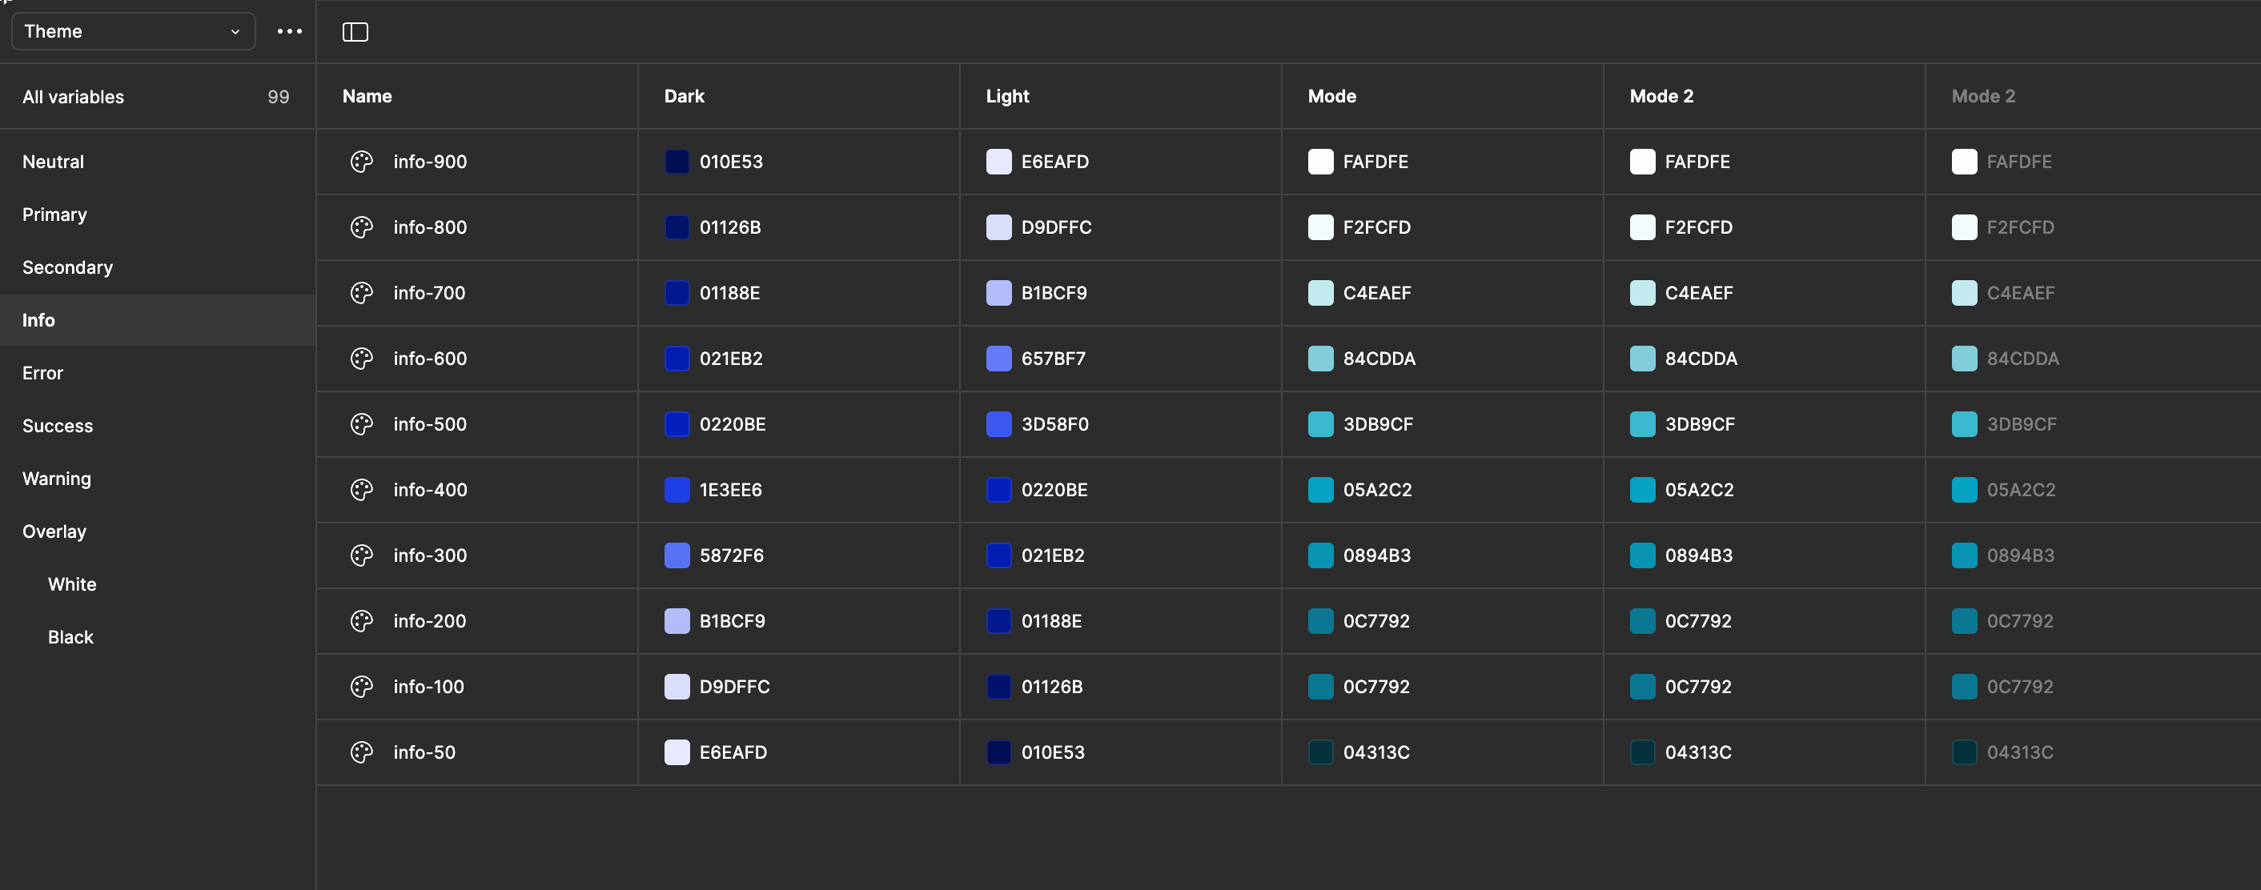Open the Secondary group

click(157, 267)
